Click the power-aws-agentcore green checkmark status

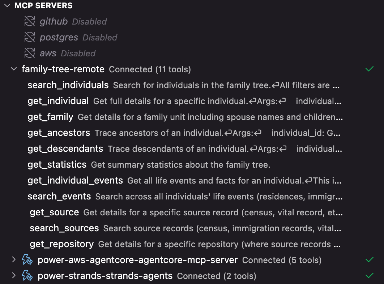click(370, 259)
